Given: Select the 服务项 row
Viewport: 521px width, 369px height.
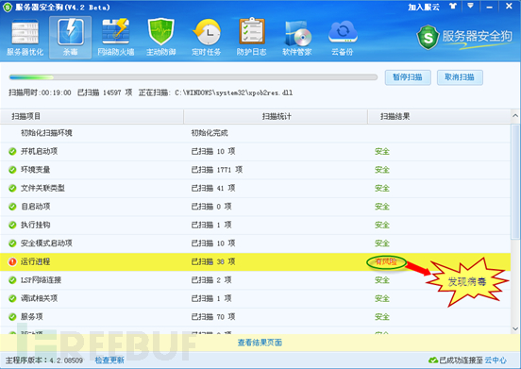Looking at the screenshot, I should pos(255,317).
